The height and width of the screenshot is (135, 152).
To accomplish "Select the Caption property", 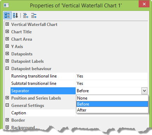I will pyautogui.click(x=43, y=113).
